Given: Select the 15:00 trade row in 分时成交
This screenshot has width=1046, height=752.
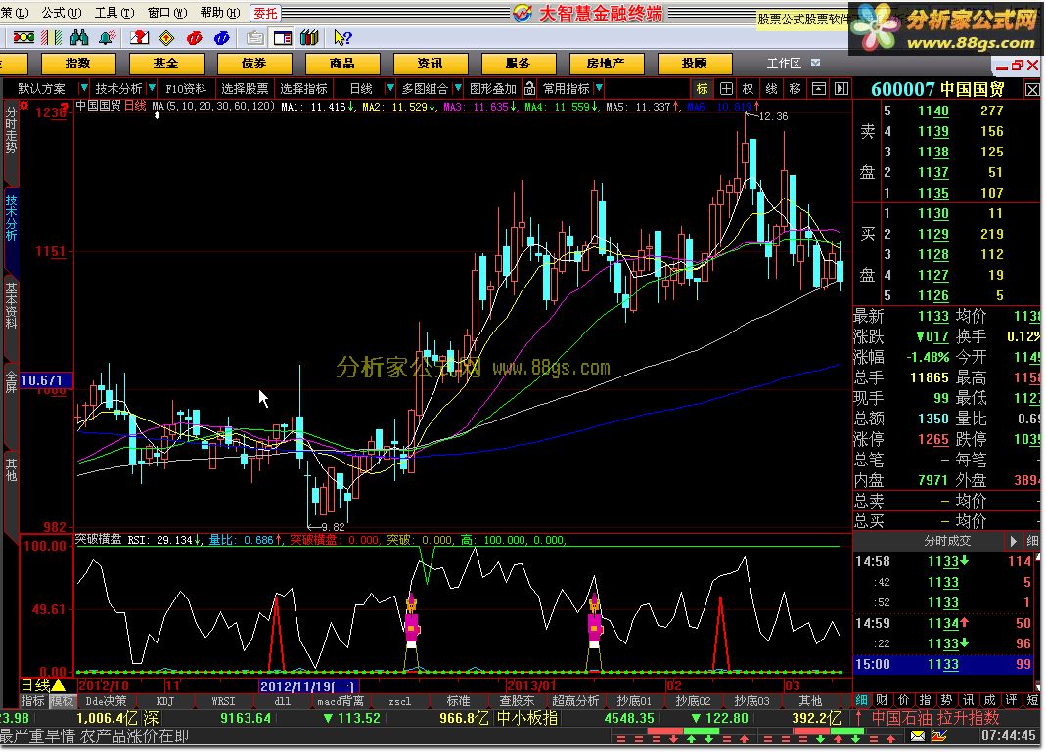Looking at the screenshot, I should click(943, 664).
